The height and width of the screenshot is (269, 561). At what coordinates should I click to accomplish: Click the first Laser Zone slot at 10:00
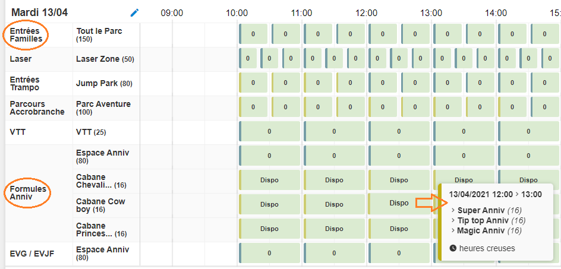tap(247, 59)
